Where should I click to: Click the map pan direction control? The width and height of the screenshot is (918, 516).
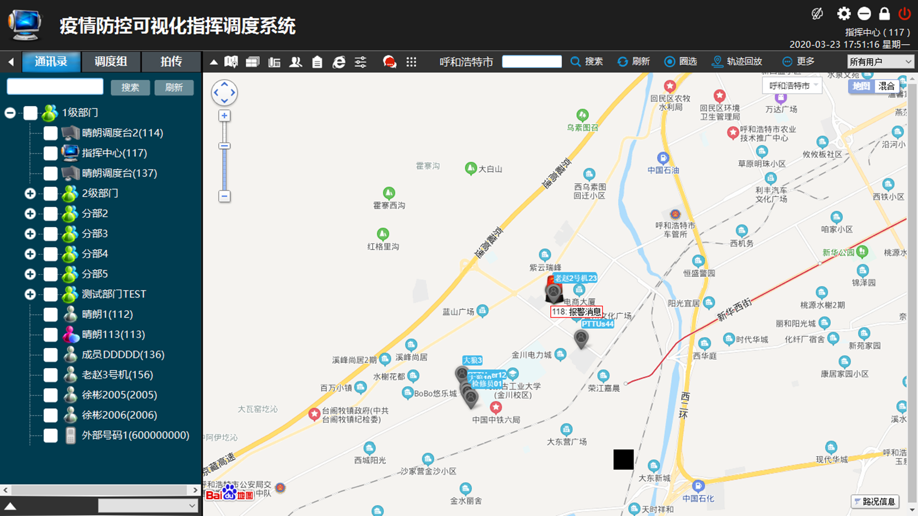tap(224, 93)
